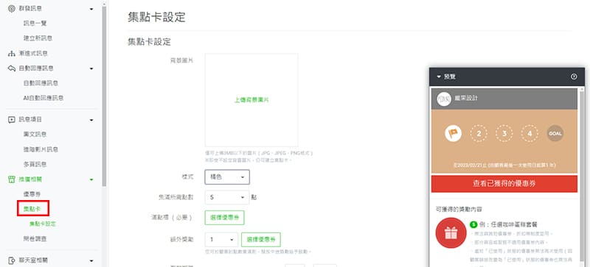Click the red gift box reward icon
The height and width of the screenshot is (267, 590).
[451, 233]
